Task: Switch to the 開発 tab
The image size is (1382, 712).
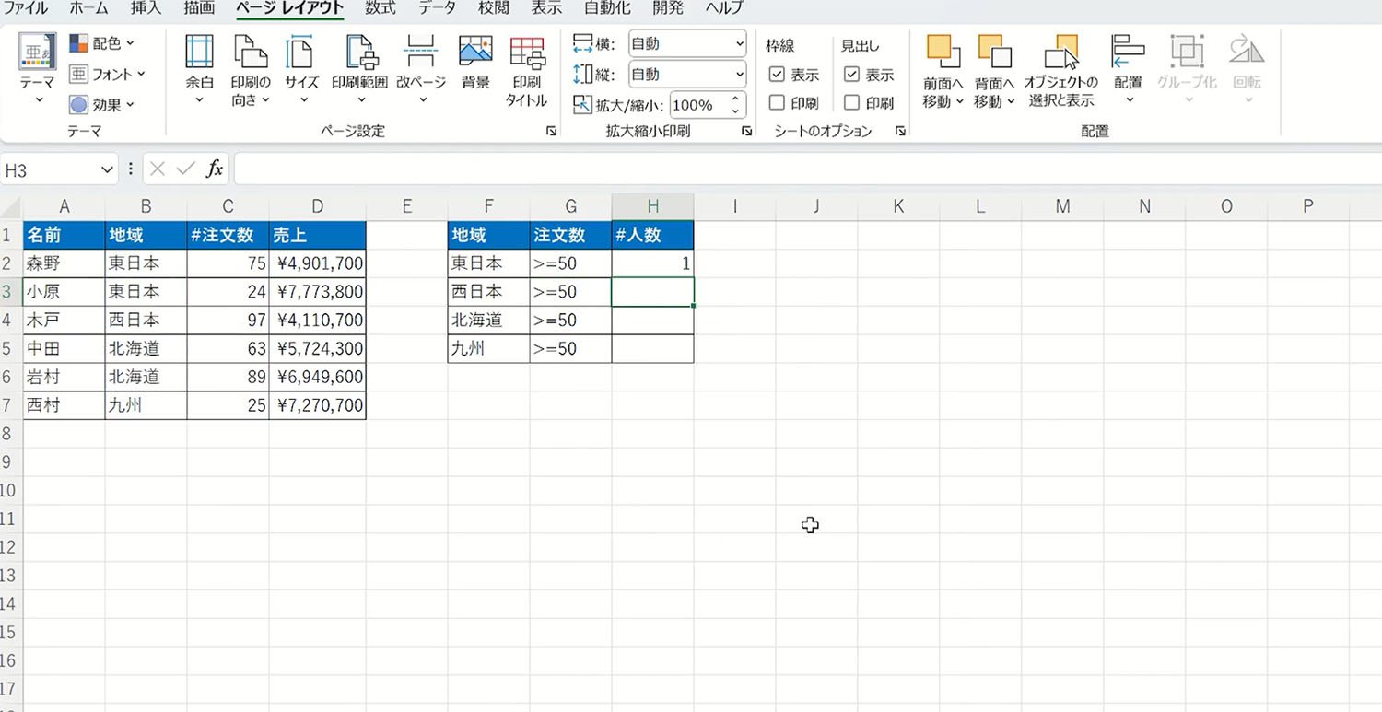Action: click(x=668, y=8)
